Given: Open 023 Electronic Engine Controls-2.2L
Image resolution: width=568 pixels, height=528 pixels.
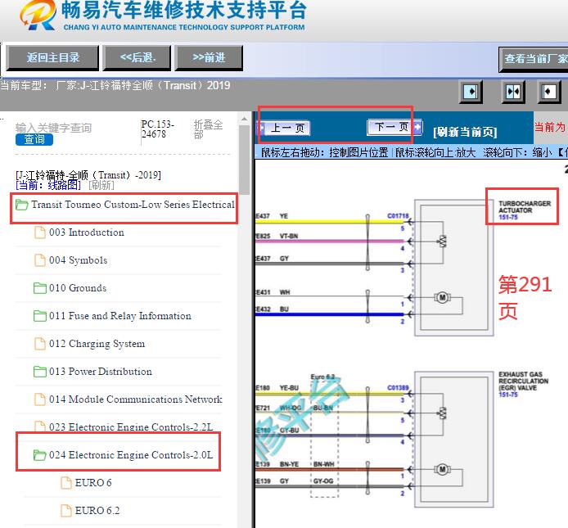Looking at the screenshot, I should pos(131,426).
